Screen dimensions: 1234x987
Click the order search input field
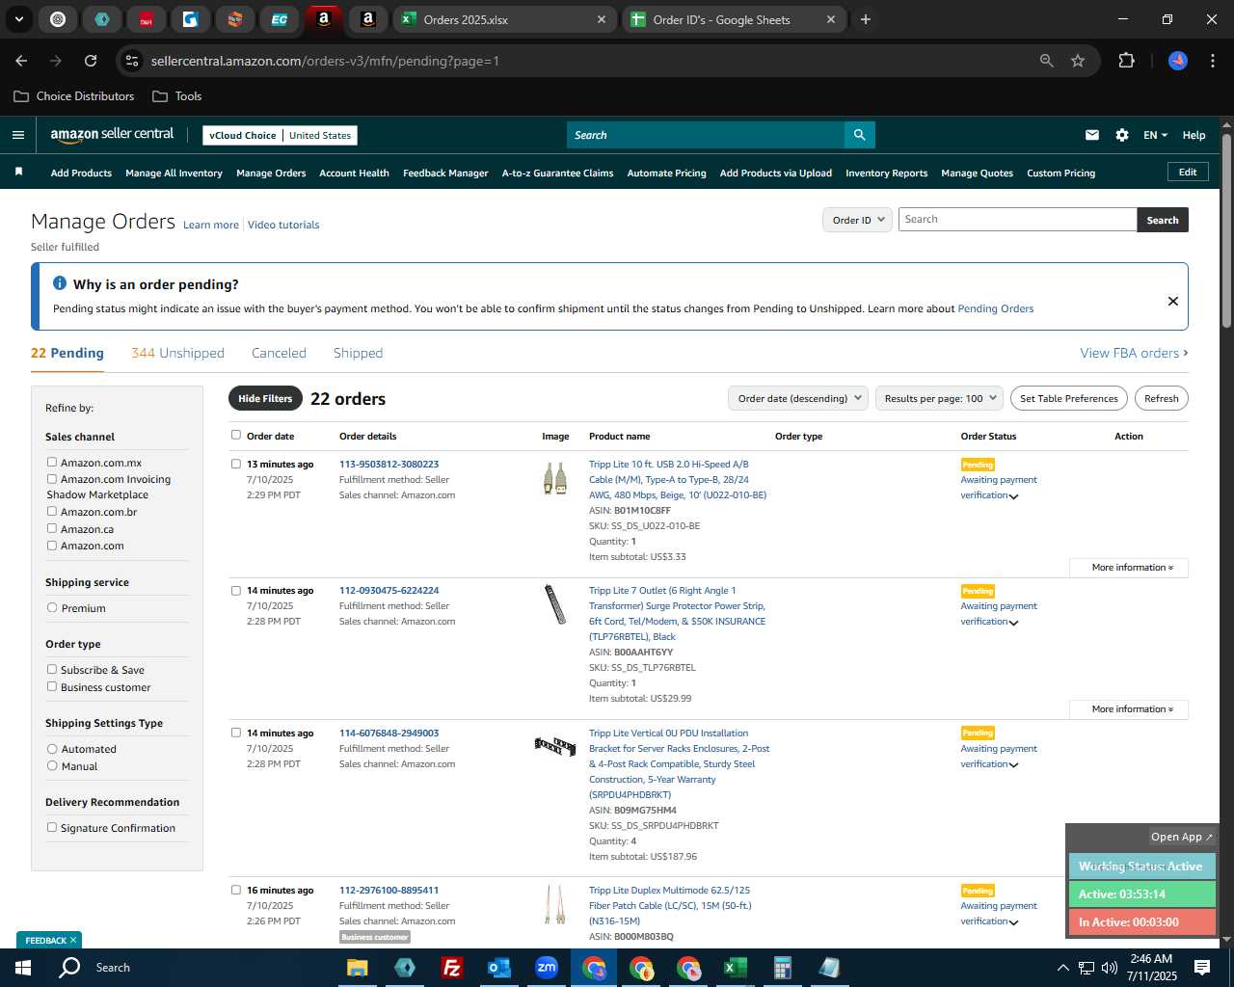1017,220
